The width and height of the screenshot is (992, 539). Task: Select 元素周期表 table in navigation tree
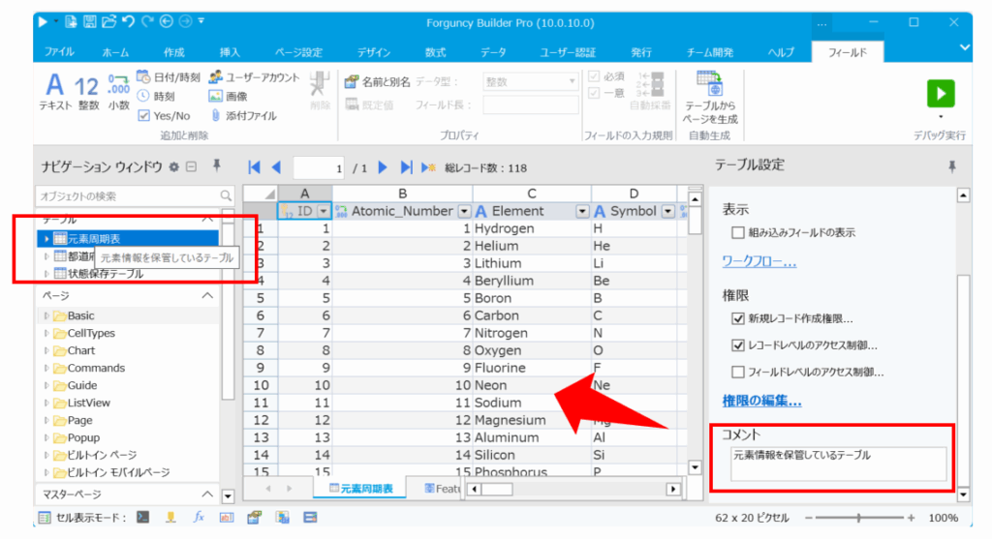128,238
